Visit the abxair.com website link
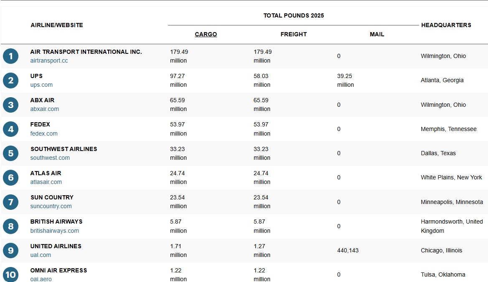488x282 pixels. point(45,109)
